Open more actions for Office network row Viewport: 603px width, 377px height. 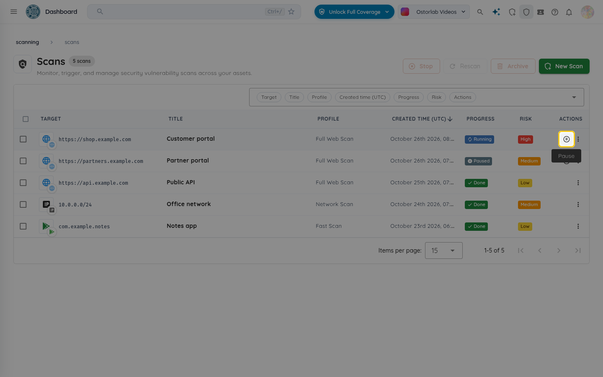tap(578, 204)
